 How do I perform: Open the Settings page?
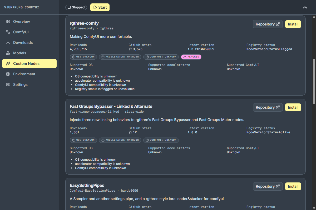click(29, 85)
